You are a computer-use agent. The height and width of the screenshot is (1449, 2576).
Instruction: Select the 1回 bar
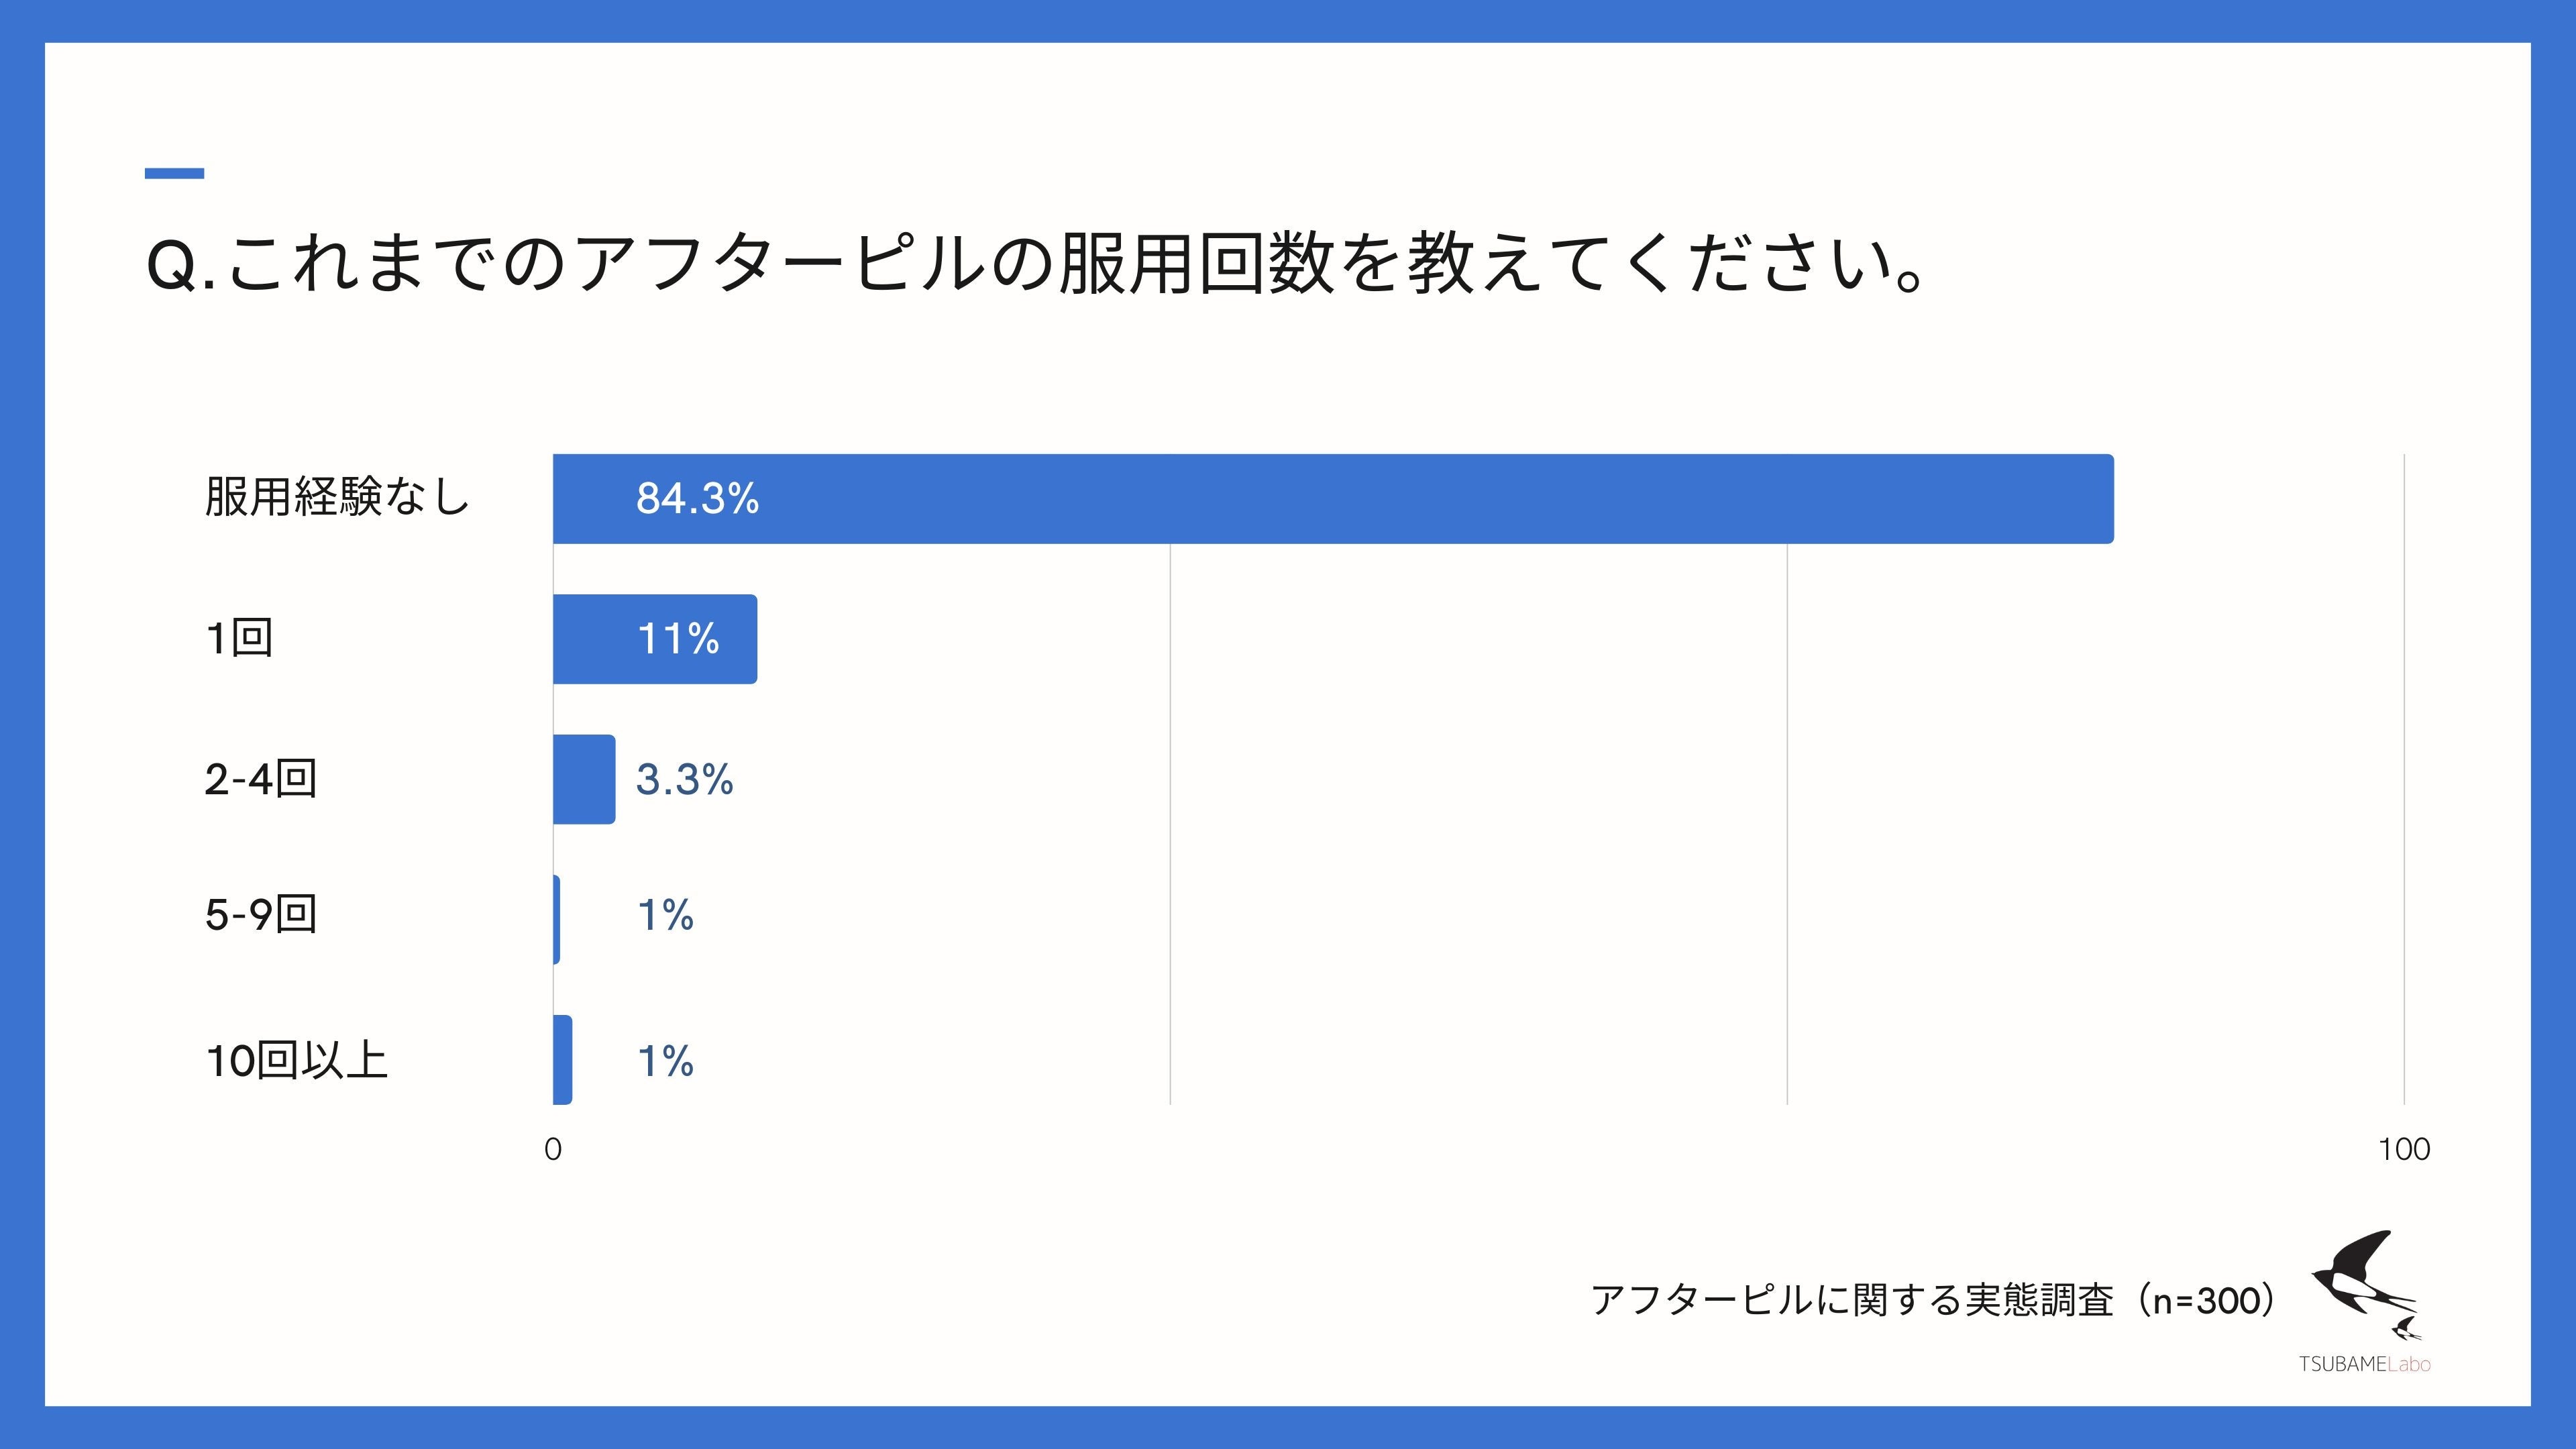(655, 639)
